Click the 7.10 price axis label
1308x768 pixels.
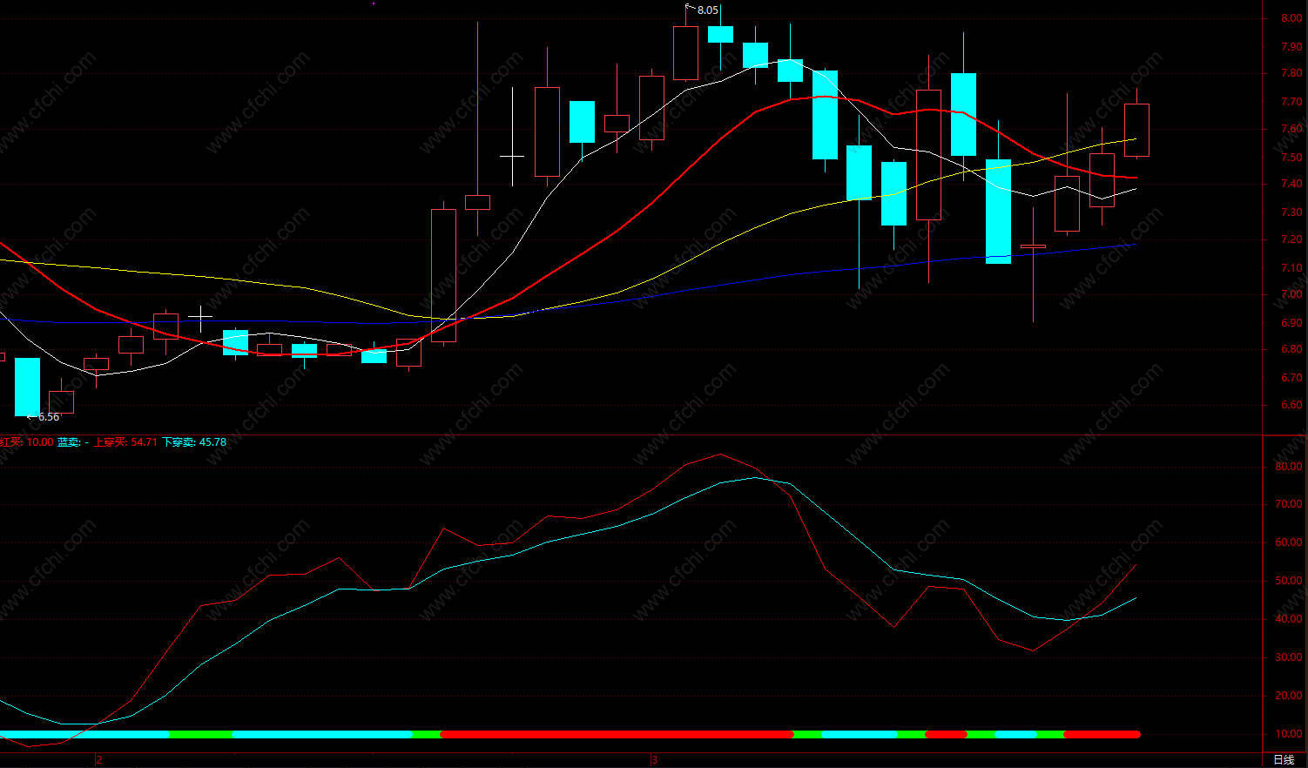1291,268
